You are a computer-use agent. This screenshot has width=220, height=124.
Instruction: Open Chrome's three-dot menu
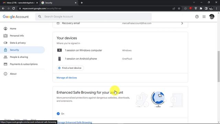click(x=217, y=8)
